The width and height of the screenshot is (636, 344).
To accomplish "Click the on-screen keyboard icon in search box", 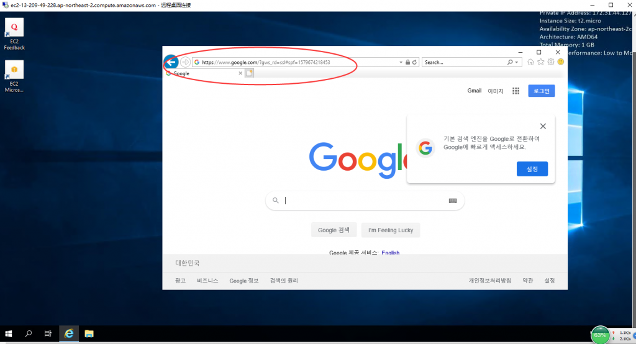I will click(453, 201).
